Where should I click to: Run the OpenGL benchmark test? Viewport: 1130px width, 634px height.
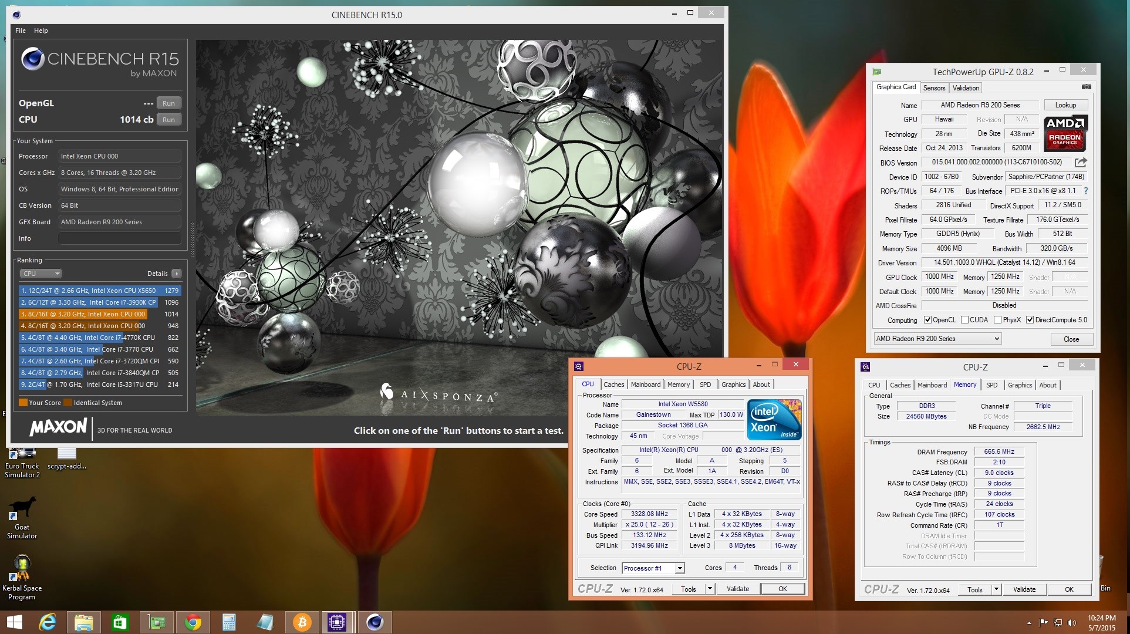pyautogui.click(x=168, y=103)
